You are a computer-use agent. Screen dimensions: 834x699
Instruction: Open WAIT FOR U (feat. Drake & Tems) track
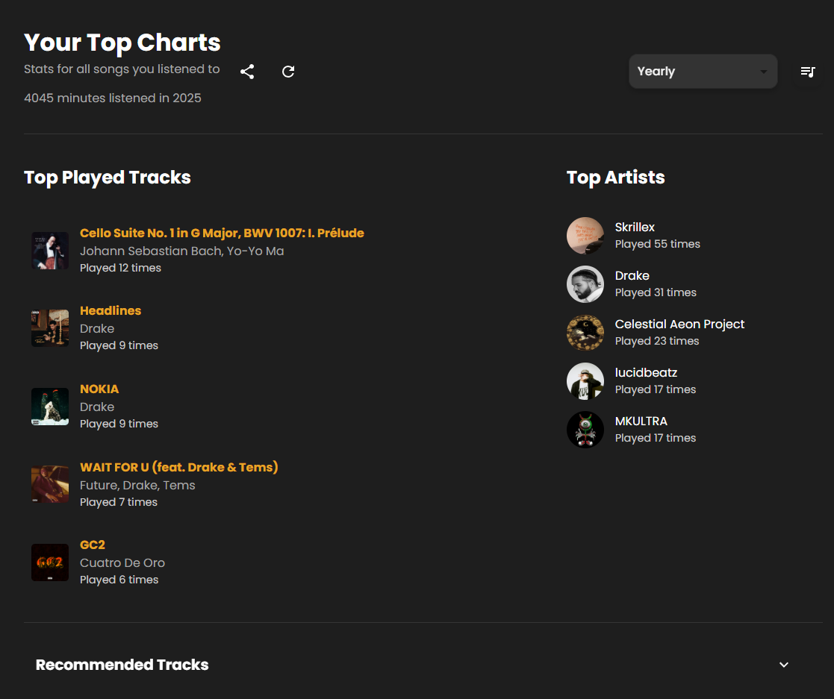point(178,467)
